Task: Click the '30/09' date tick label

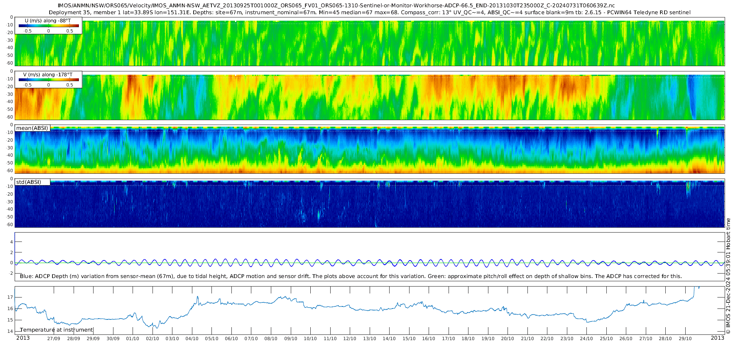Action: click(113, 339)
